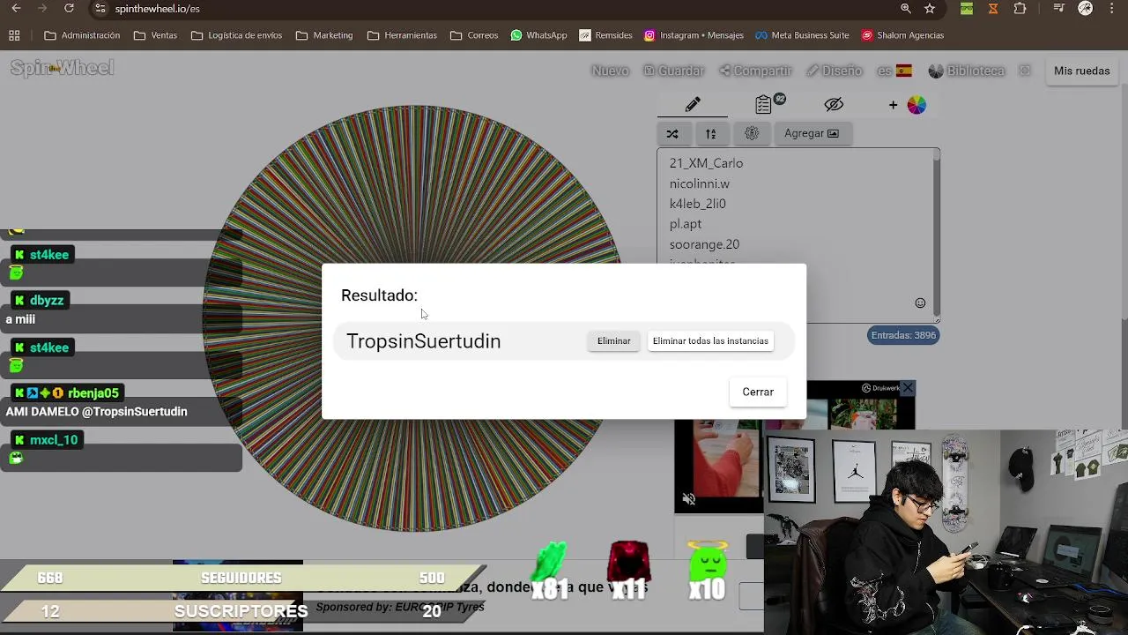The height and width of the screenshot is (635, 1128).
Task: Close the result dialog with Cerrar
Action: [x=758, y=392]
